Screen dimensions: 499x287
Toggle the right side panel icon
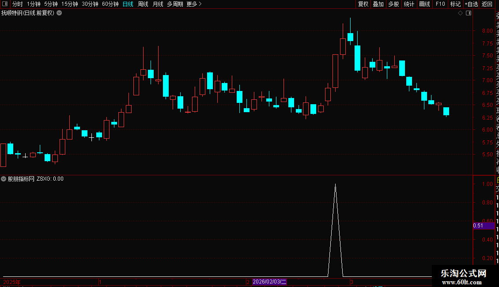coord(469,13)
